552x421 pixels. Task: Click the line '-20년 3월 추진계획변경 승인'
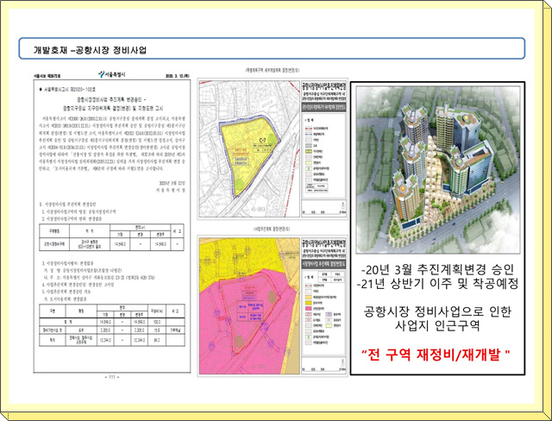[437, 270]
